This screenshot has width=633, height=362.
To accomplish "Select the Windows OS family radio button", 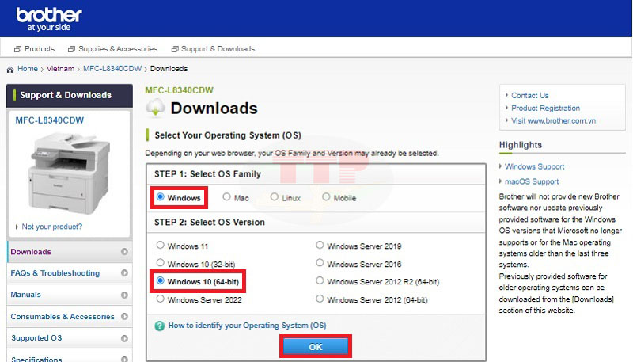I will coord(161,196).
